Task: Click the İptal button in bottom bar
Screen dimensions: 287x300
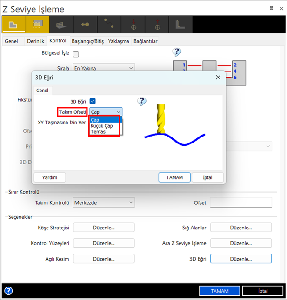Action: tap(263, 291)
